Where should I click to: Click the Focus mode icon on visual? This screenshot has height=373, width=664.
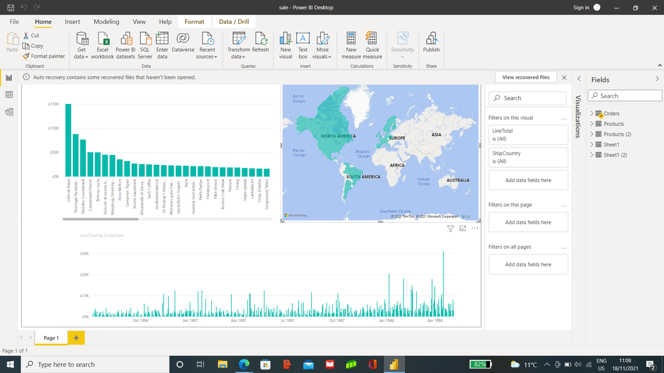click(463, 228)
